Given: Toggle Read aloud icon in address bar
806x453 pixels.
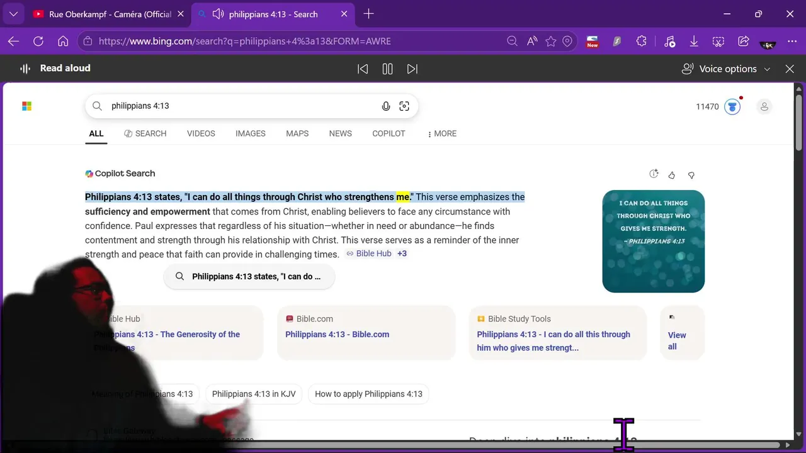Looking at the screenshot, I should tap(532, 41).
